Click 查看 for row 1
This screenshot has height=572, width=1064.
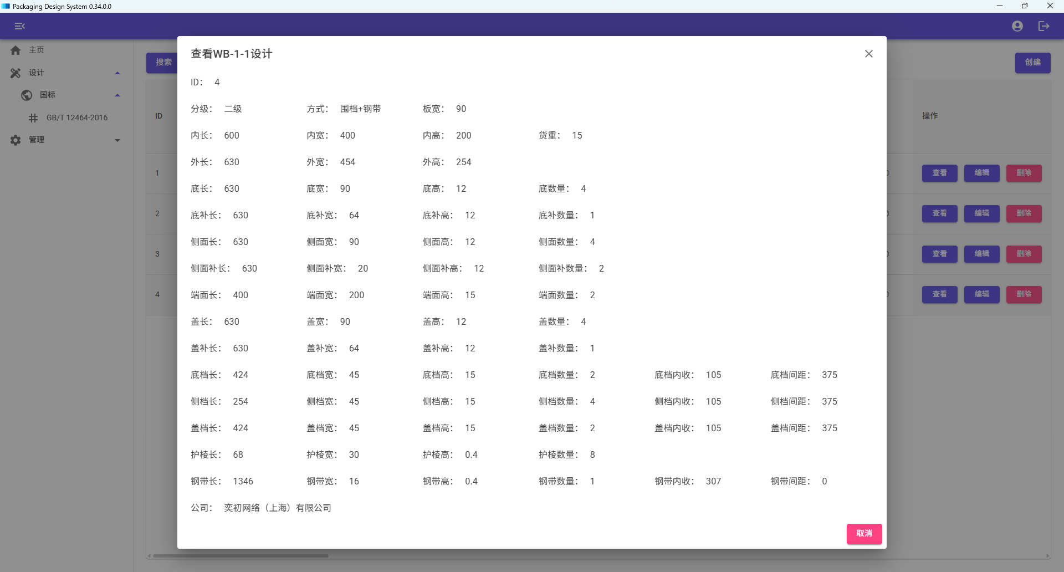pos(940,173)
